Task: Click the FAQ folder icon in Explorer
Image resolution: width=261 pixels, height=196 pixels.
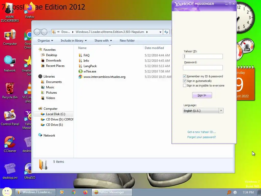Action: click(x=80, y=55)
